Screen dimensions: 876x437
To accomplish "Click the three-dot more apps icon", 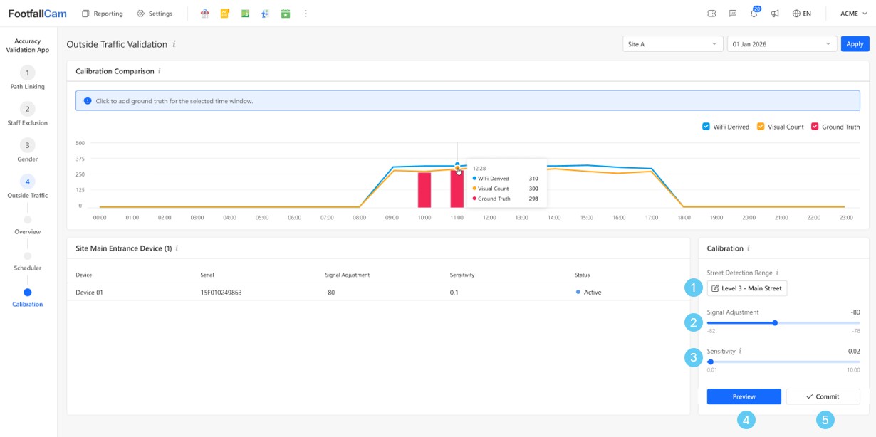I will click(306, 14).
